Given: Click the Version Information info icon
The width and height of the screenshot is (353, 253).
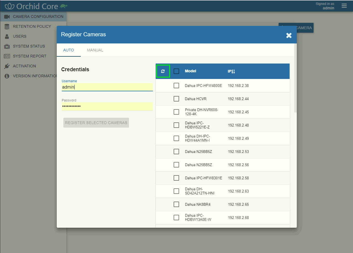Looking at the screenshot, I should pos(7,76).
